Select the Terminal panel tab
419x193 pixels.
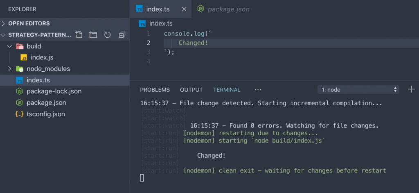[227, 90]
